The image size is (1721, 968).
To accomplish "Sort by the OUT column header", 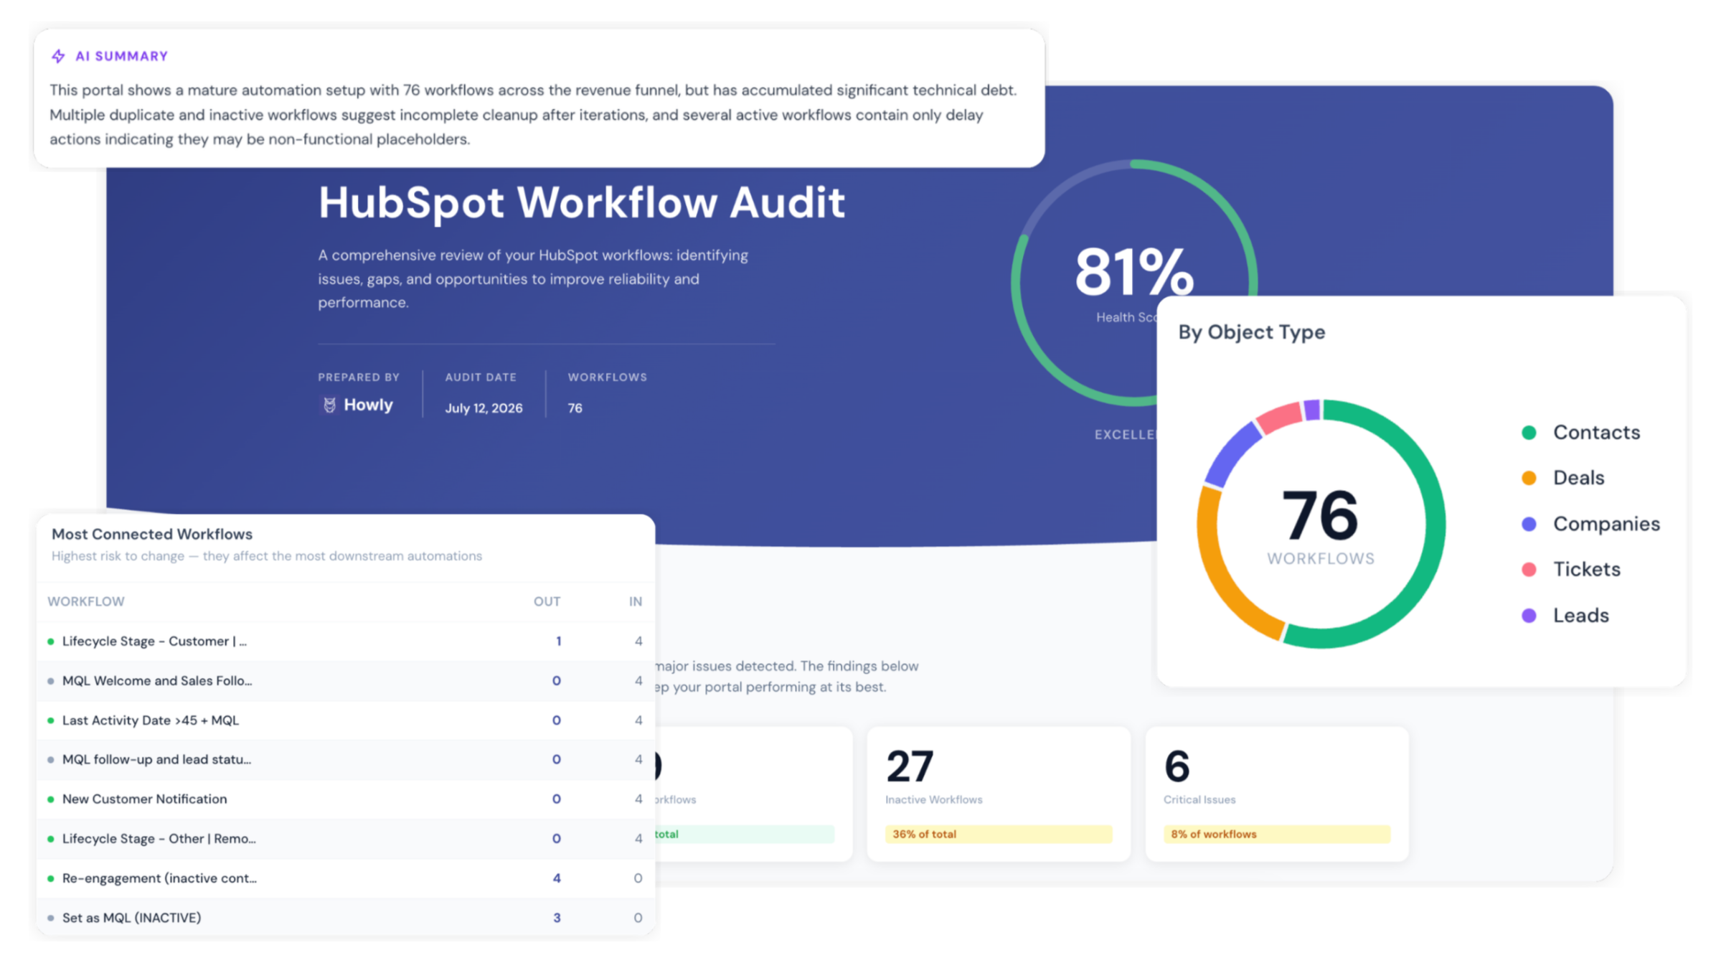I will coord(547,601).
